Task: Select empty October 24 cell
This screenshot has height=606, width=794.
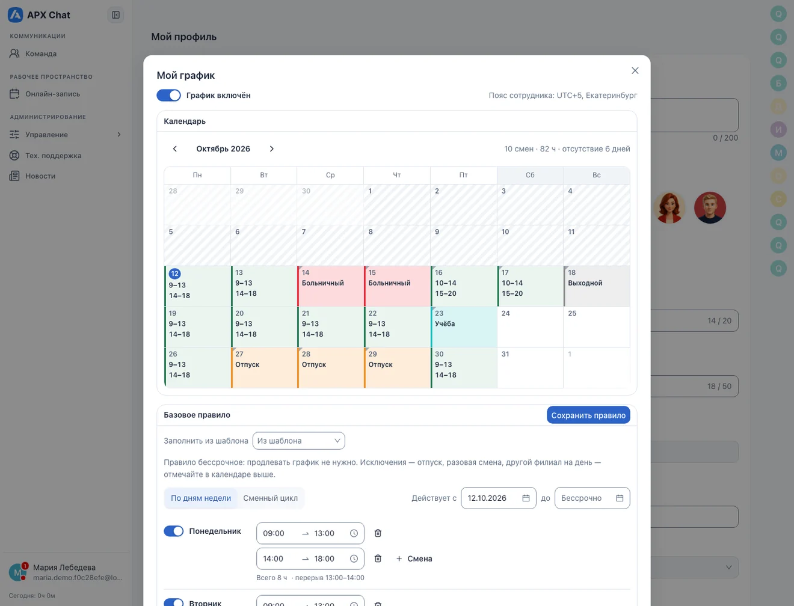Action: (x=530, y=327)
